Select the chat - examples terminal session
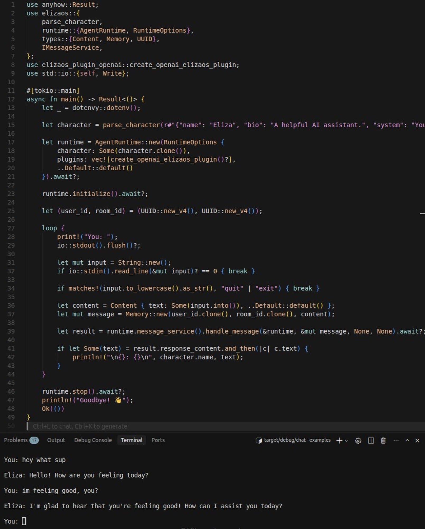 pos(297,440)
